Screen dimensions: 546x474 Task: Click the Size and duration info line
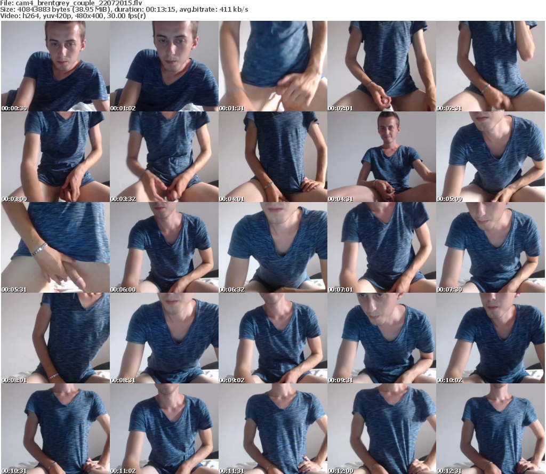124,10
